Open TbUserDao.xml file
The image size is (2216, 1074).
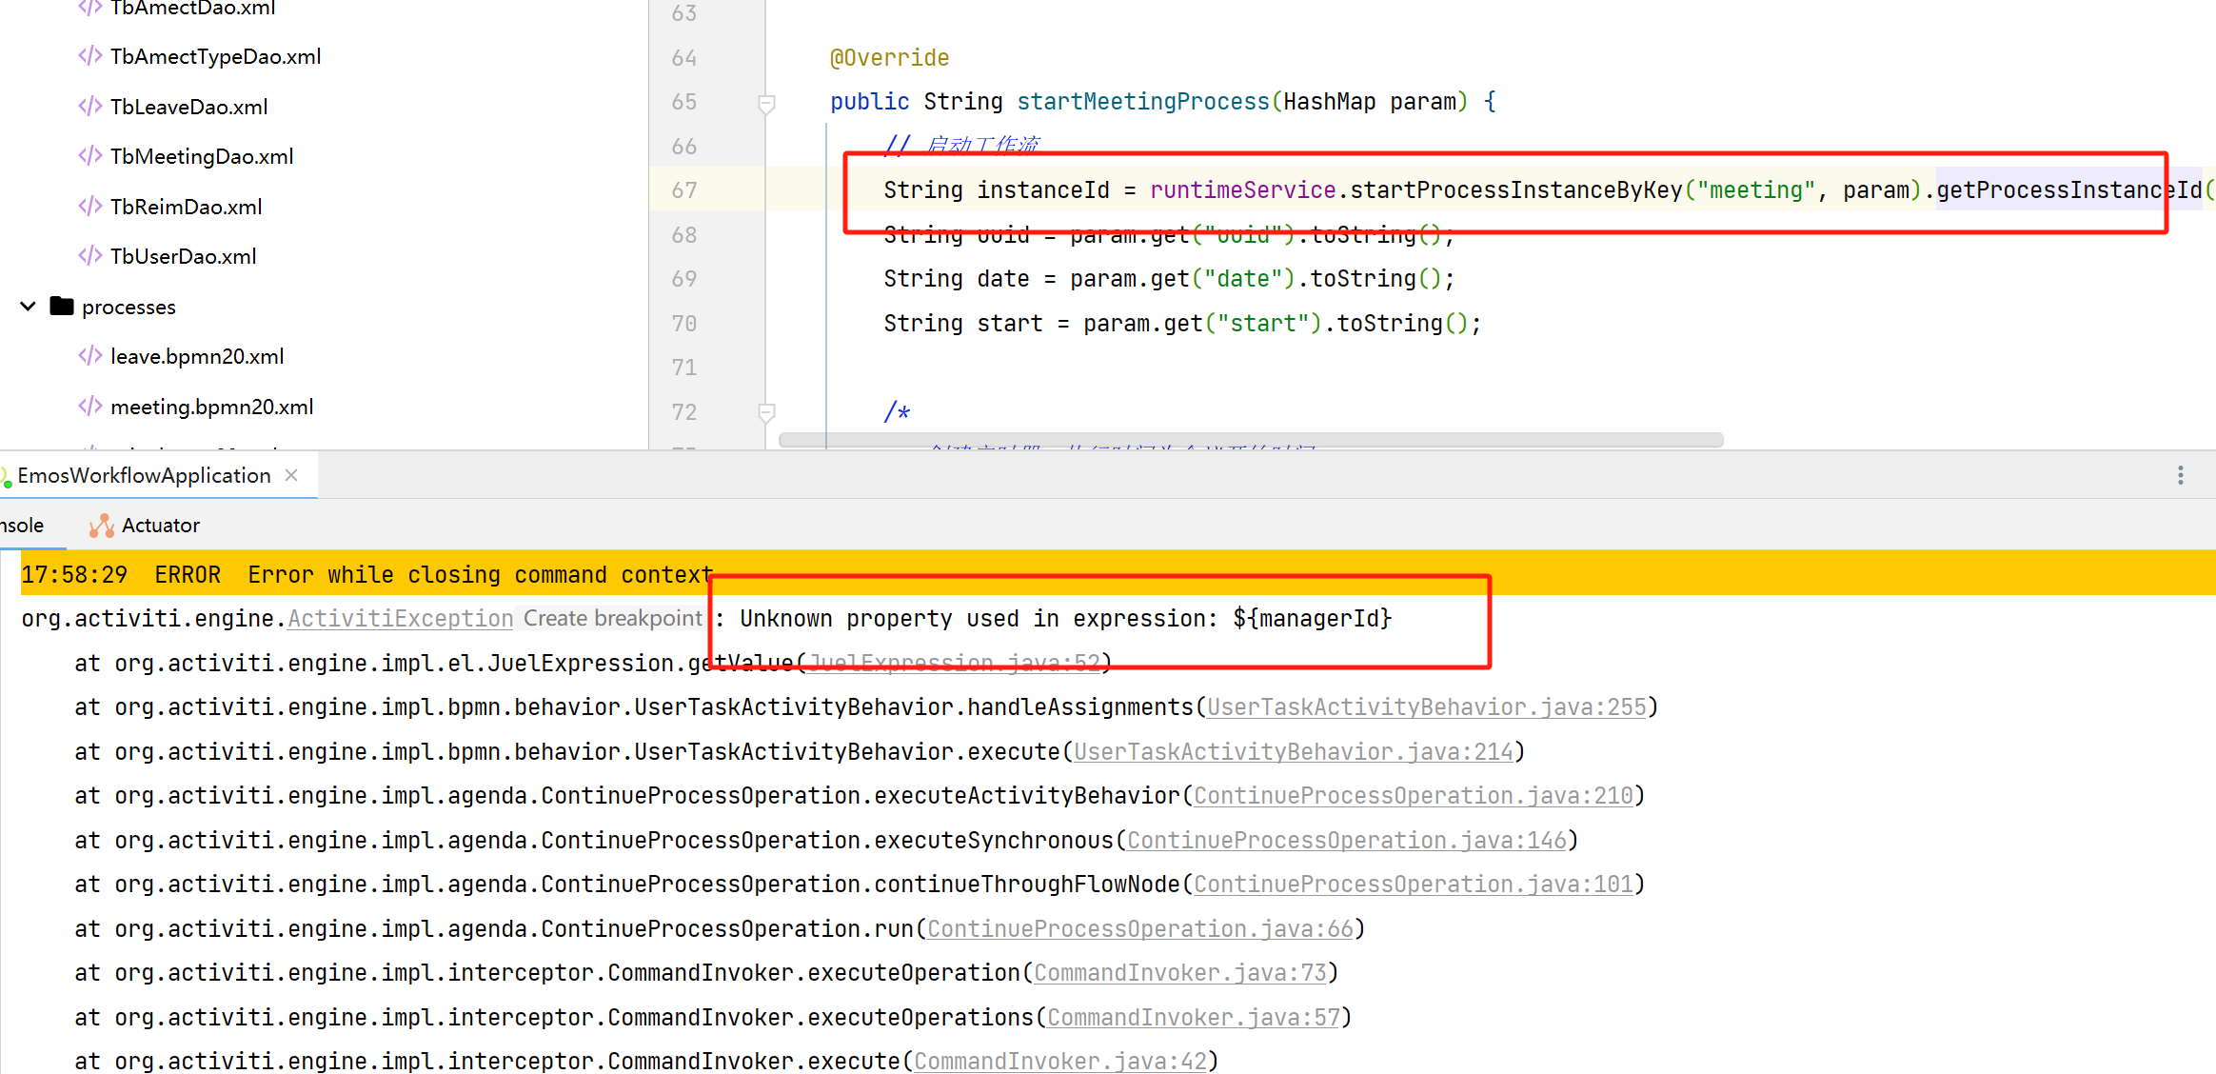point(183,256)
